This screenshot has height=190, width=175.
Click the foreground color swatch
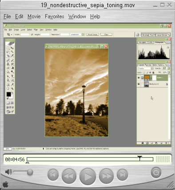point(8,94)
